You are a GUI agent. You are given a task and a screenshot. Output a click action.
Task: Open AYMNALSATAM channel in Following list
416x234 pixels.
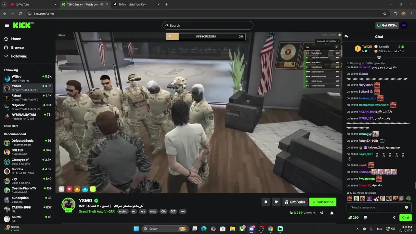click(28, 116)
